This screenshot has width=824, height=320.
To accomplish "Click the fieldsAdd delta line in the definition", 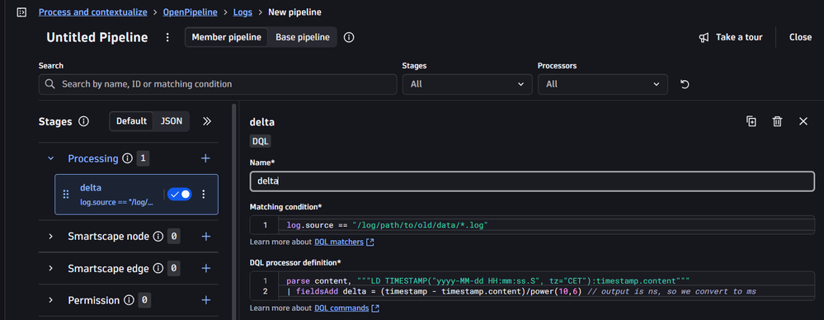I will [520, 292].
